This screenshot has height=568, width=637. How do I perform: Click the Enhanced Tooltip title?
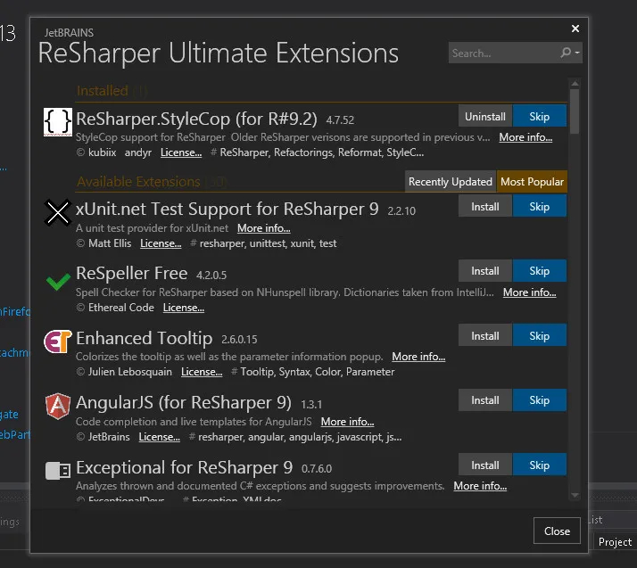pyautogui.click(x=144, y=338)
